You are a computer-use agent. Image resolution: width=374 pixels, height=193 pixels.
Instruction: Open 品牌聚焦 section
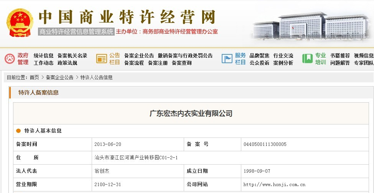click(x=260, y=56)
